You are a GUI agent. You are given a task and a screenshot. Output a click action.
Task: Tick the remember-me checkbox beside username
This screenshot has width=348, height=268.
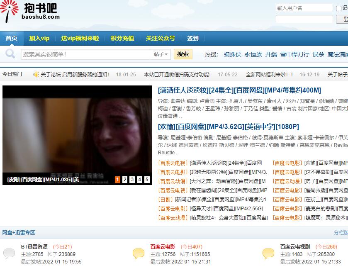click(338, 8)
